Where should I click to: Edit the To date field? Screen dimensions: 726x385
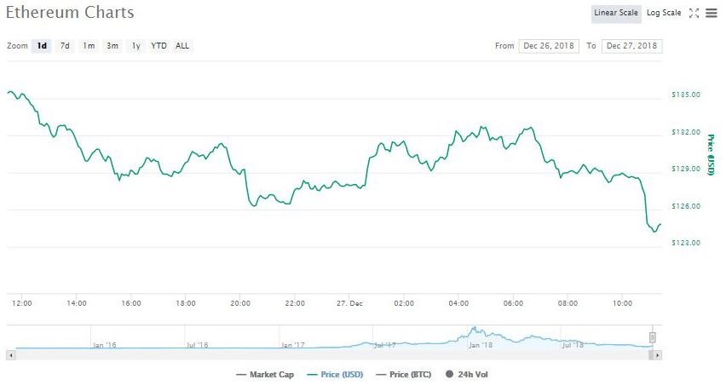[x=631, y=46]
